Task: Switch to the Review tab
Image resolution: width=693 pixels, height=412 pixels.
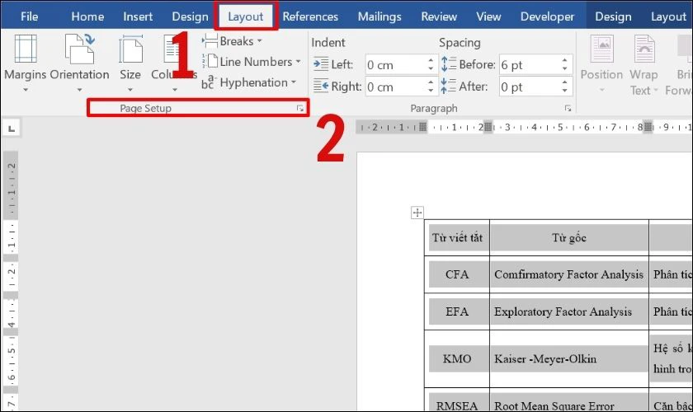Action: [439, 16]
